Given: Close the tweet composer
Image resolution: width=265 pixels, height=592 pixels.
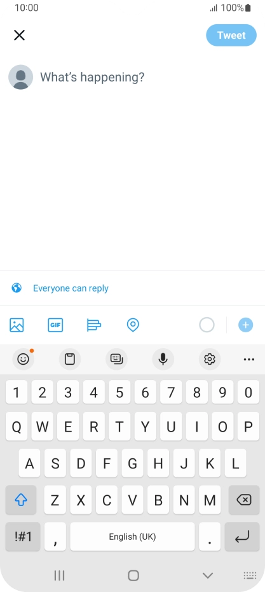Looking at the screenshot, I should coord(19,35).
